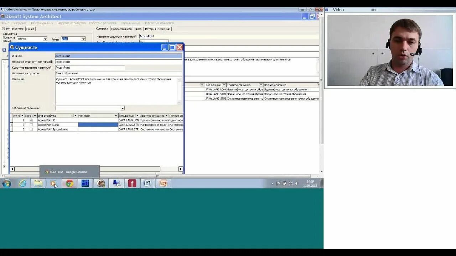Click the Название на русском field
Screen dimensions: 456x256
pos(118,73)
